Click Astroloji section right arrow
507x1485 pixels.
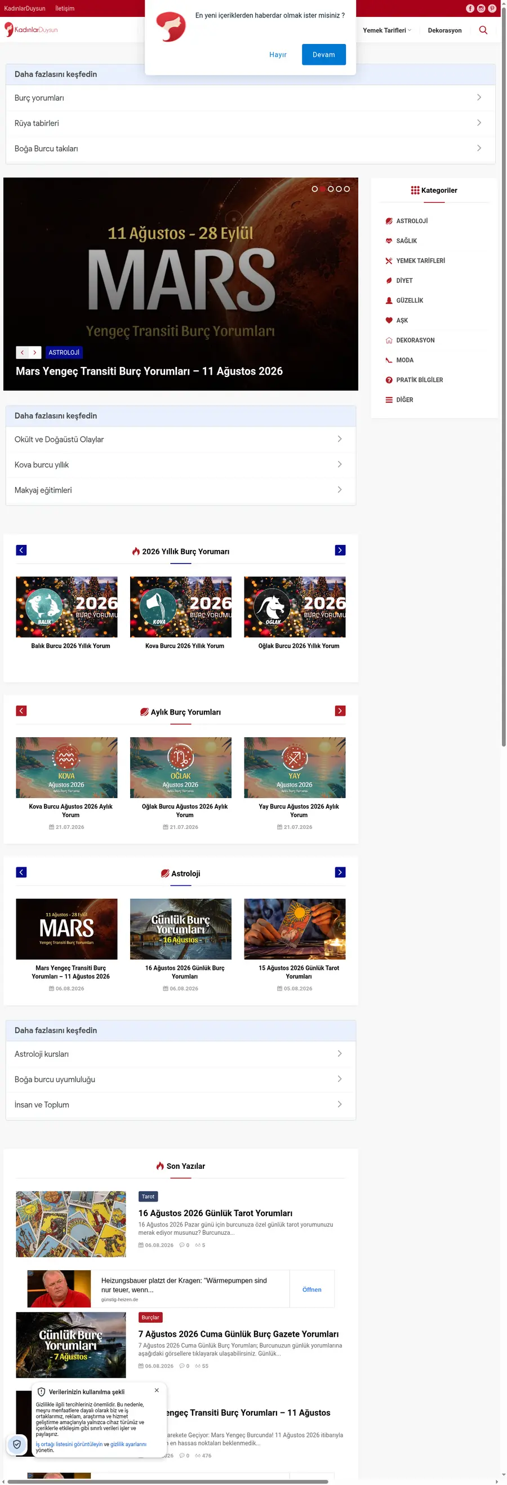340,872
